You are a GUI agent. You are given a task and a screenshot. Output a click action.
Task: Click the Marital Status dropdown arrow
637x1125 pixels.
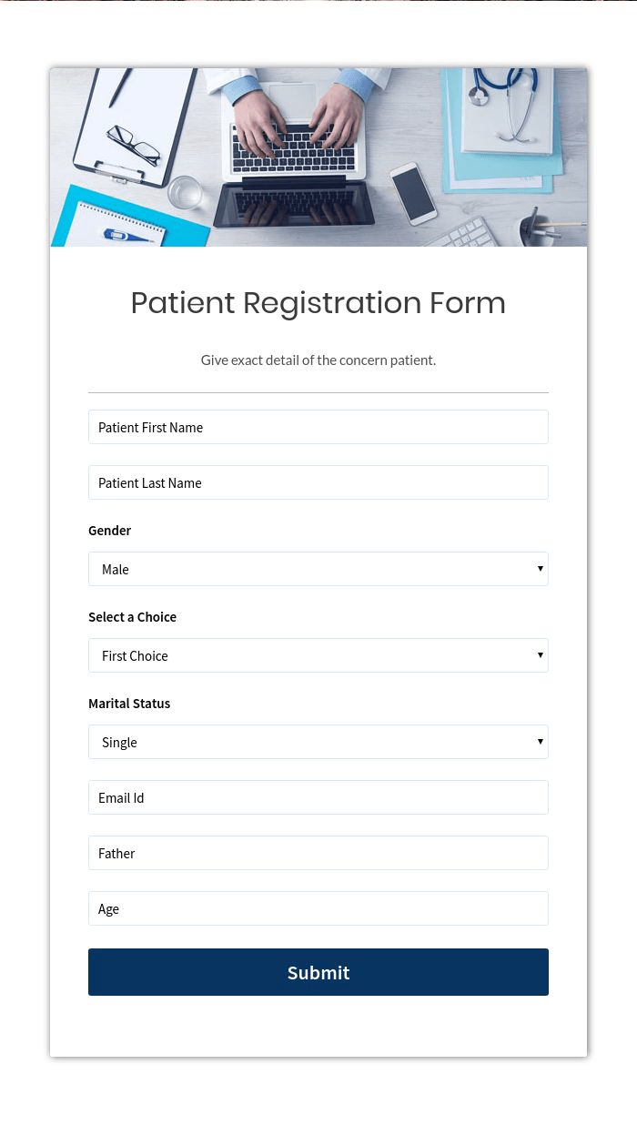tap(540, 741)
